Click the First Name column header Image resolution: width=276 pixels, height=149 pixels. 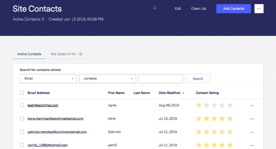coord(116,93)
